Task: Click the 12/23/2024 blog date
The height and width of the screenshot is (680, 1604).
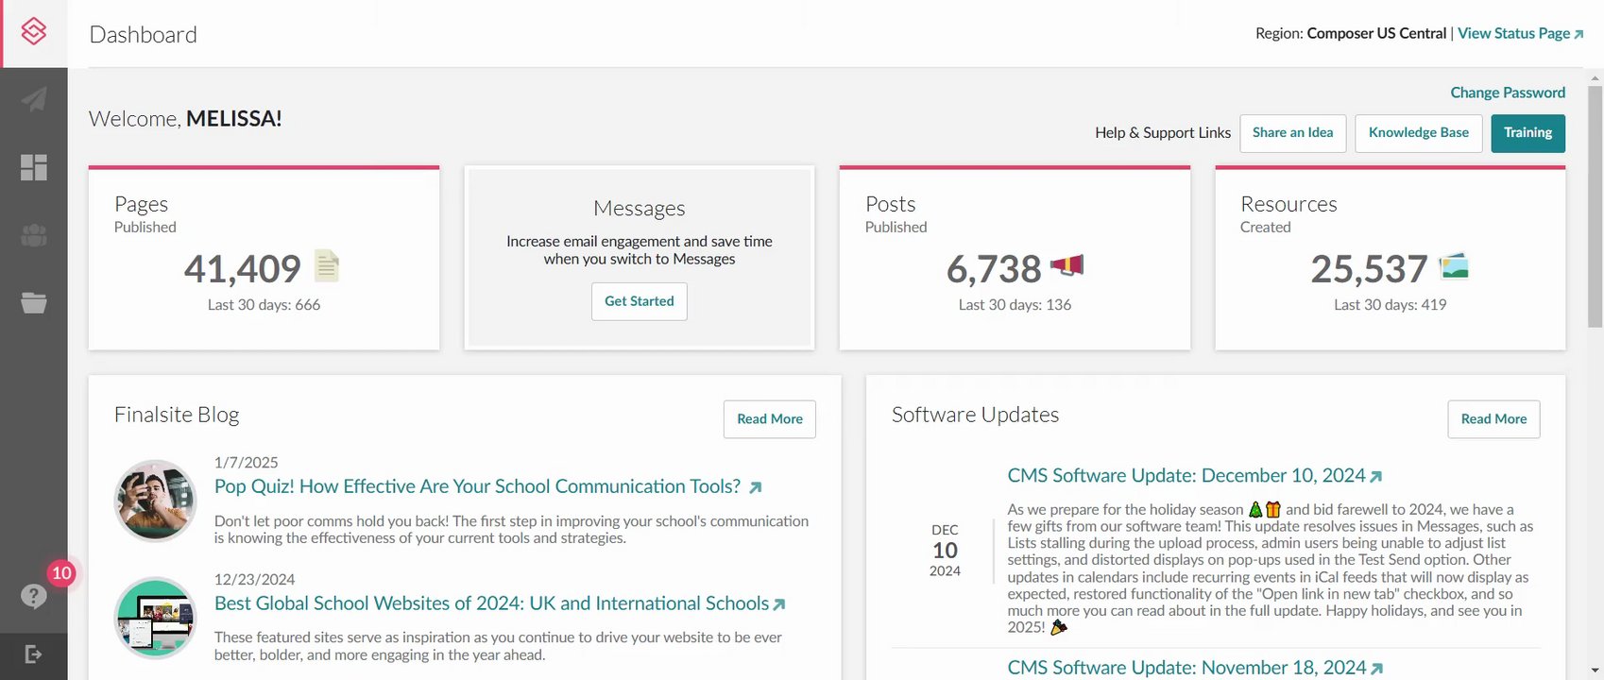Action: click(x=254, y=580)
